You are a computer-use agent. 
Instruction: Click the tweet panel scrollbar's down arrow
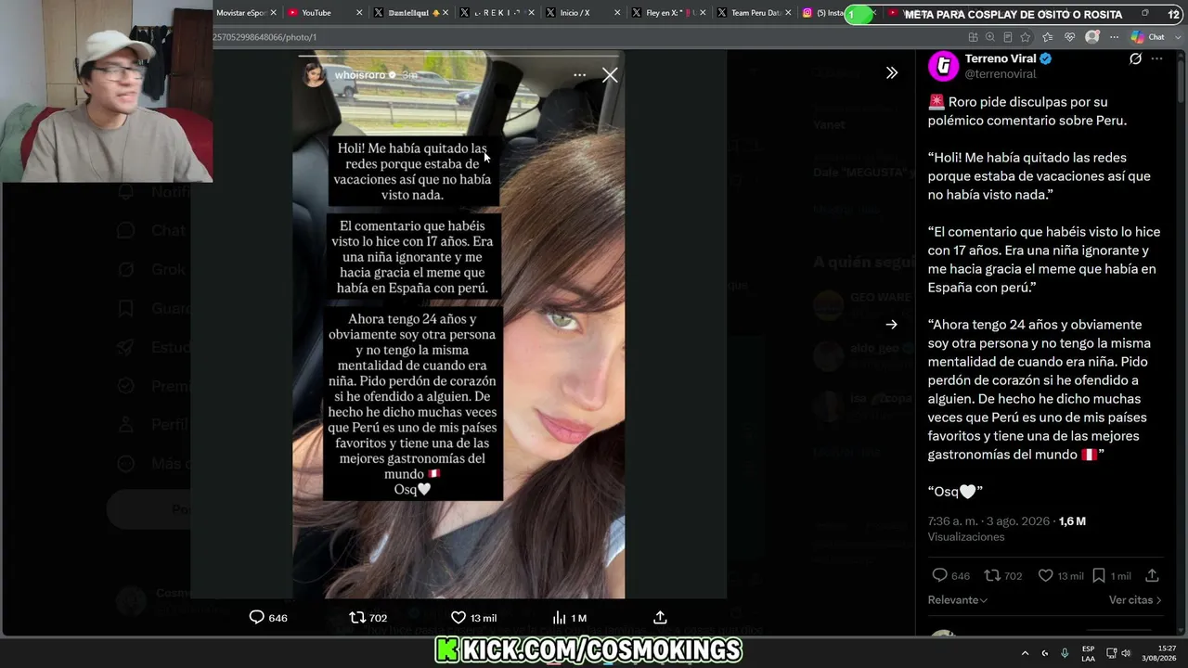click(x=1181, y=628)
